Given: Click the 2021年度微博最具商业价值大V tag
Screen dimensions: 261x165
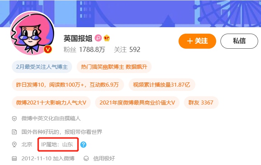Looking at the screenshot, I should [x=137, y=102].
